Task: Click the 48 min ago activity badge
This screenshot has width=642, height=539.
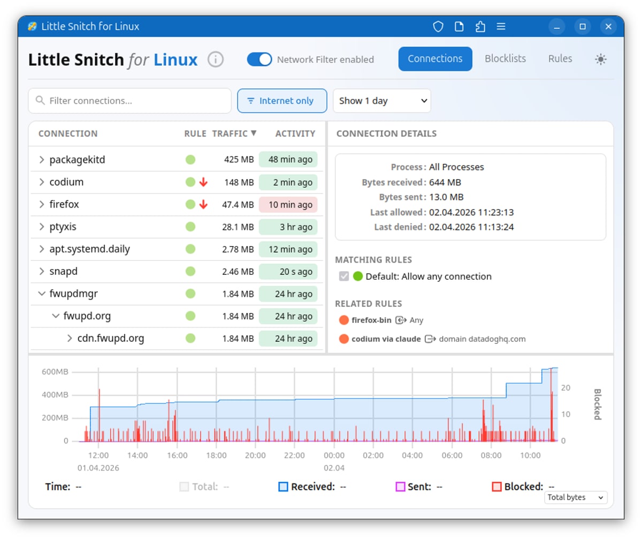Action: (288, 159)
